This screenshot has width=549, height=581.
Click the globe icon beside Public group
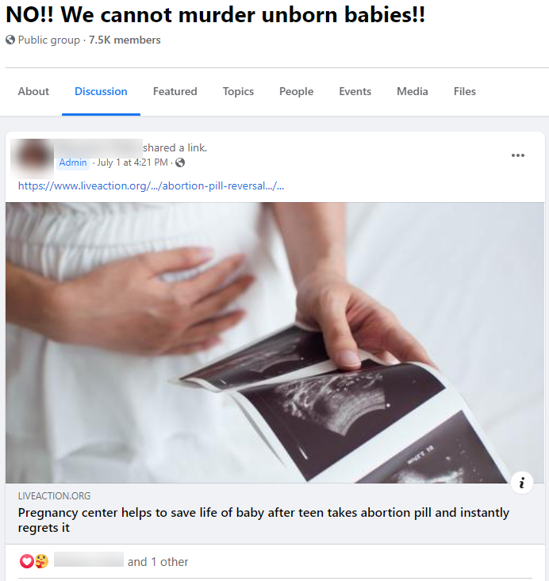click(x=10, y=40)
